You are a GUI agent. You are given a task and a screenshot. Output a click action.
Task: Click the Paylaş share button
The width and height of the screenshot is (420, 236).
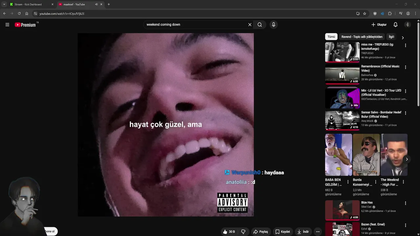click(x=261, y=232)
